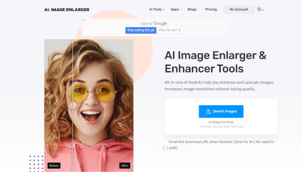The width and height of the screenshot is (302, 172).
Task: Open the dropdown arrow next to language icon
Action: pyautogui.click(x=264, y=10)
